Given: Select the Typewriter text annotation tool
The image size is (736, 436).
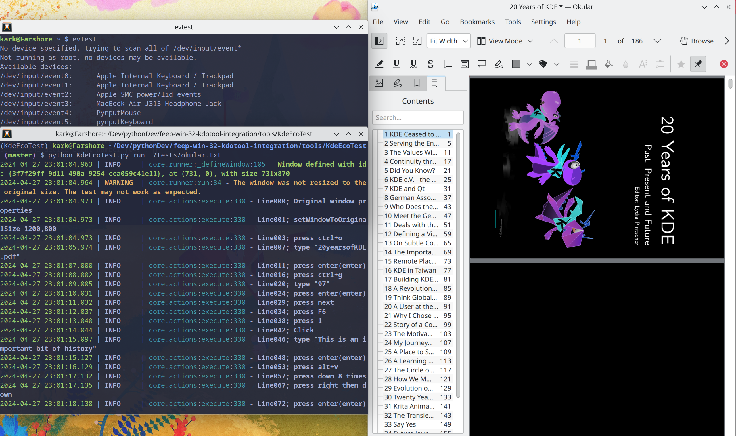Looking at the screenshot, I should point(448,64).
